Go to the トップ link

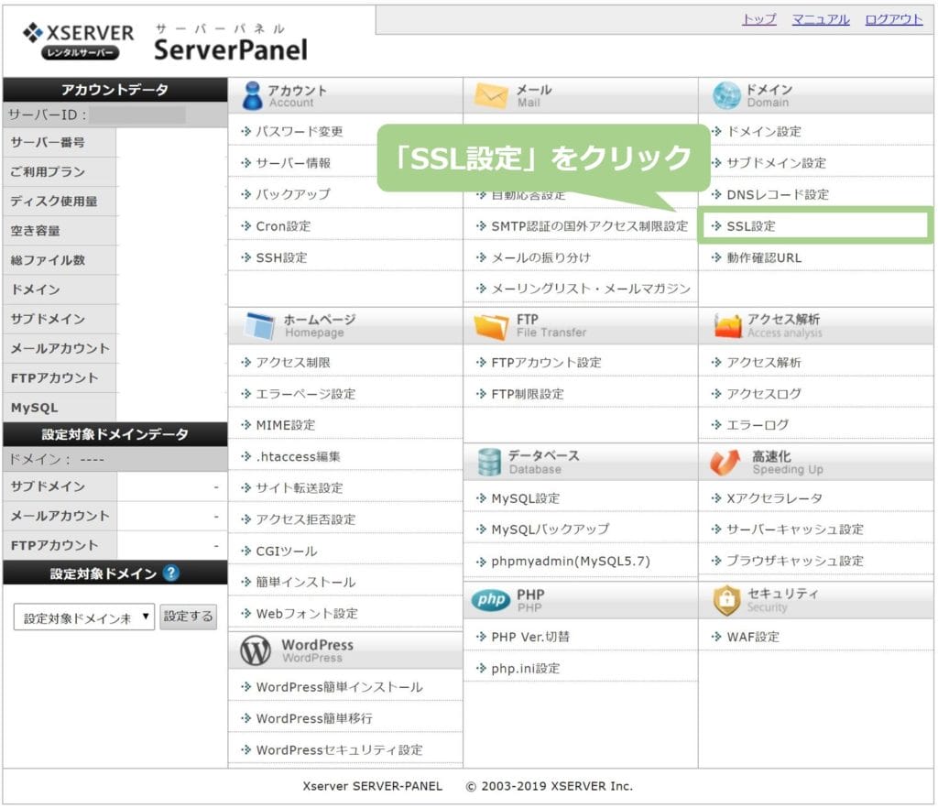pos(758,19)
